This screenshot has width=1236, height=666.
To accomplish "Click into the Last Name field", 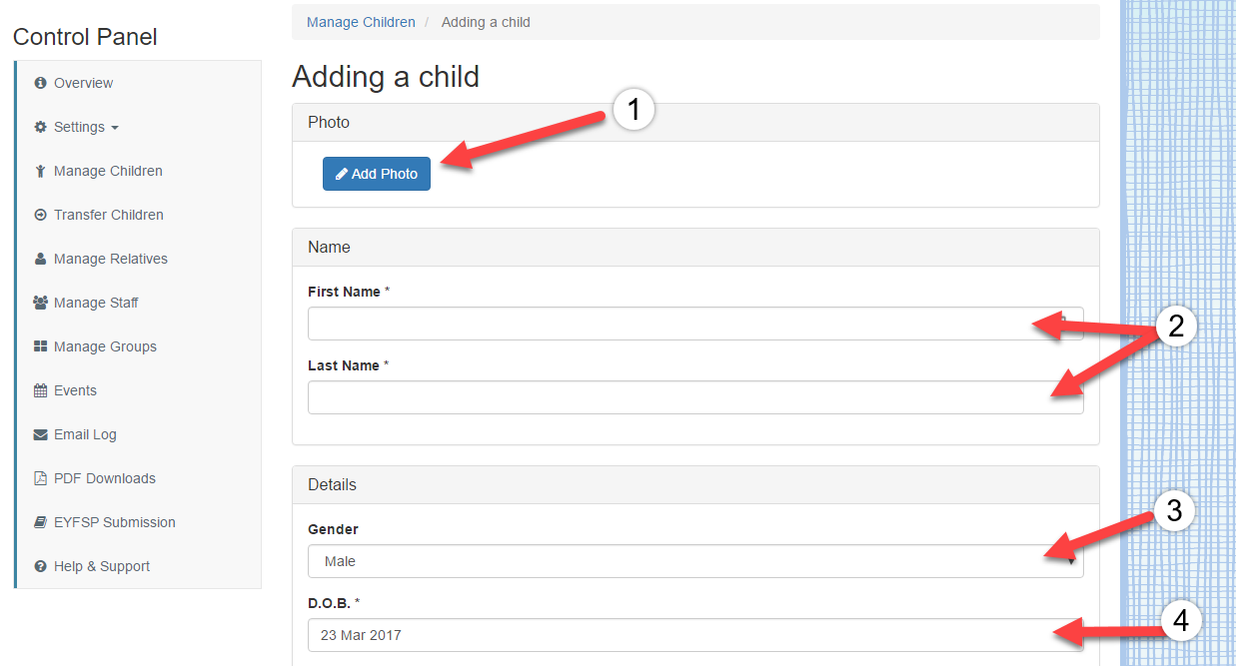I will point(695,397).
